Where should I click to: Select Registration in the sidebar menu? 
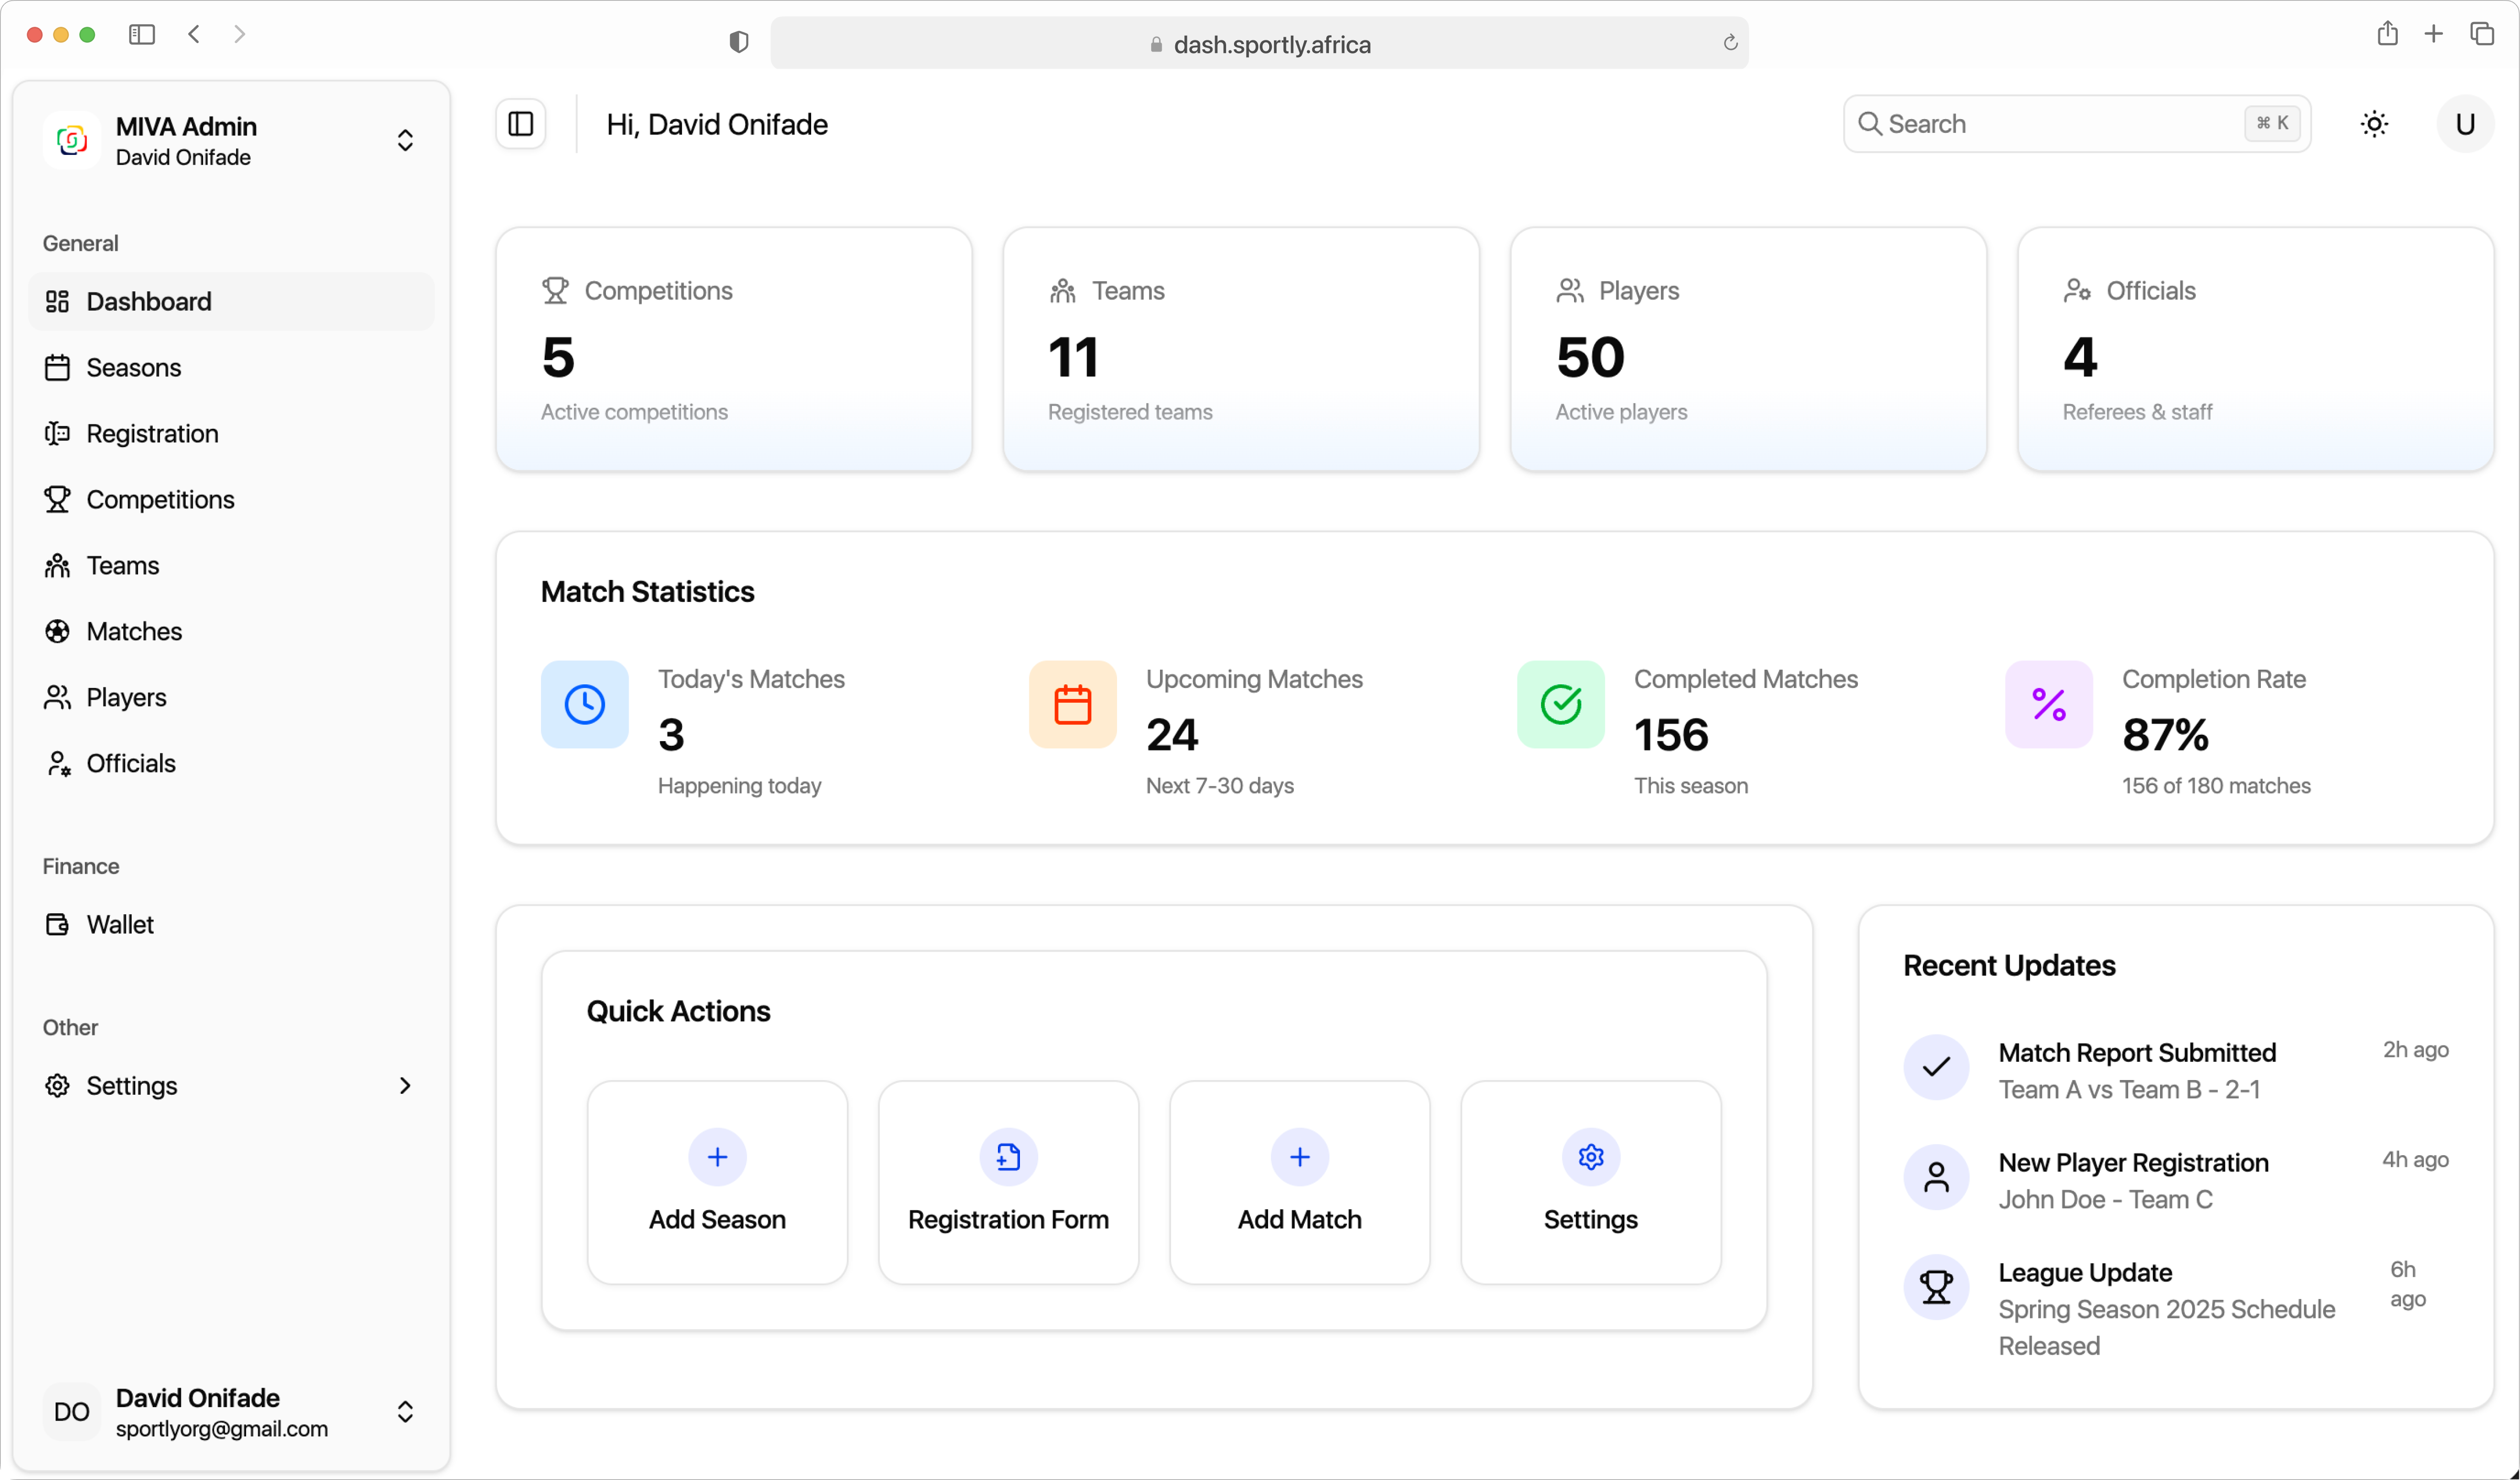tap(152, 433)
